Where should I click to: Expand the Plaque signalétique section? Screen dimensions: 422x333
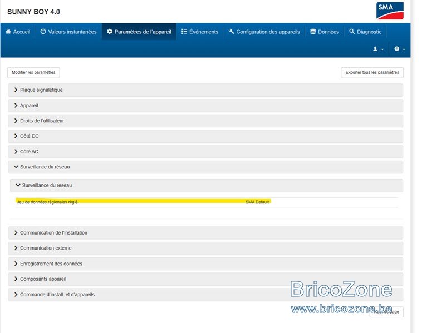point(205,90)
